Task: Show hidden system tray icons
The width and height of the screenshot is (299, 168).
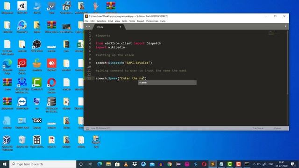Action: pyautogui.click(x=254, y=164)
